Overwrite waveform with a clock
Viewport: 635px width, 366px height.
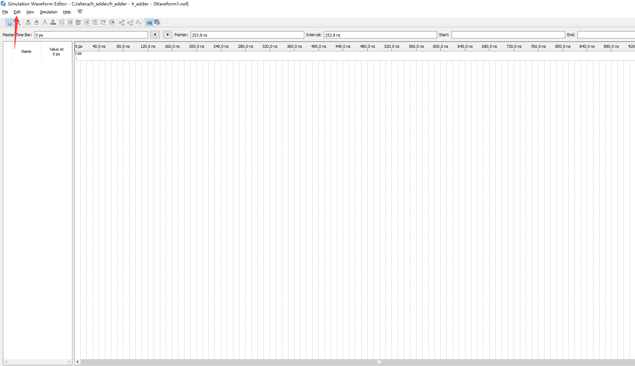point(95,22)
